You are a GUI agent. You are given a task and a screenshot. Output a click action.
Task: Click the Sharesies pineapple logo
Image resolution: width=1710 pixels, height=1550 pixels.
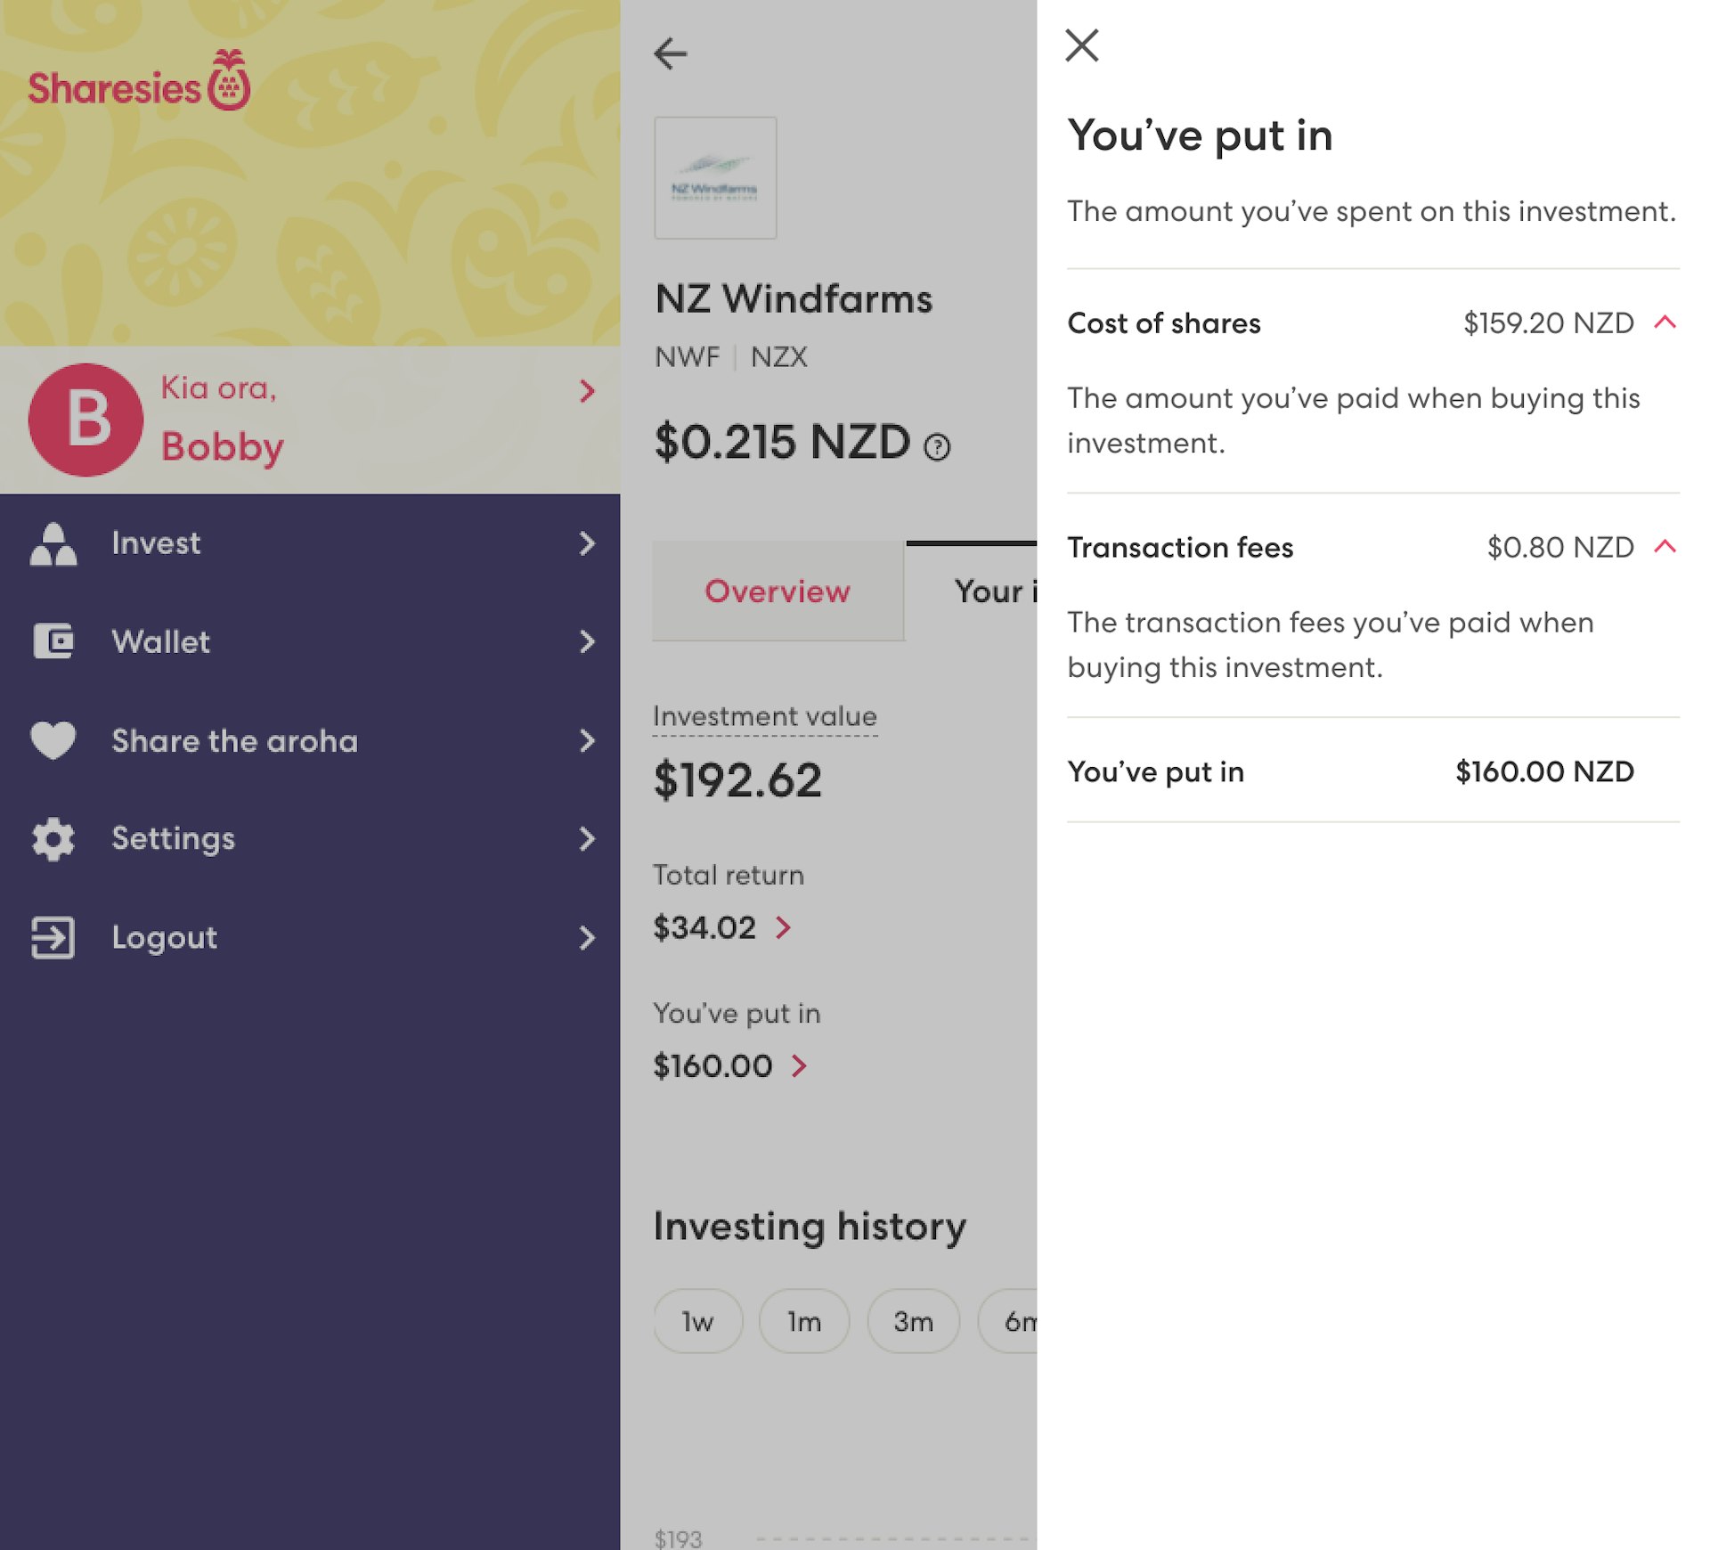[229, 81]
